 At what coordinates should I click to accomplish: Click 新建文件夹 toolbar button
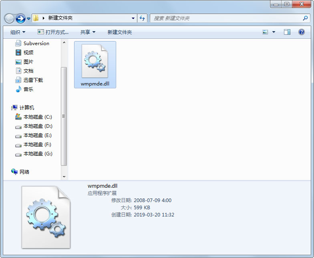[x=119, y=32]
